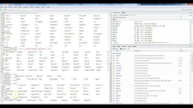The height and width of the screenshot is (108, 193).
Task: Switch to the Files tab
Action: pos(114,47)
